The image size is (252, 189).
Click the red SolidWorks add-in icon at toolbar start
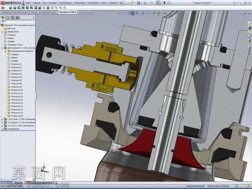pyautogui.click(x=2, y=8)
